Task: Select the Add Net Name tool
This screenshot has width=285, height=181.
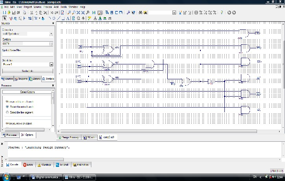Action: pyautogui.click(x=15, y=18)
